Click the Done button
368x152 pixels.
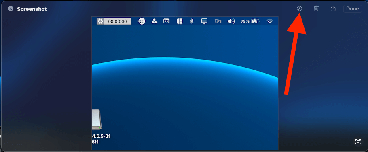click(353, 9)
